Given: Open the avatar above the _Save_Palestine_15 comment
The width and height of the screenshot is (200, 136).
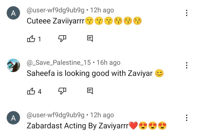Looking at the screenshot, I should tap(13, 13).
